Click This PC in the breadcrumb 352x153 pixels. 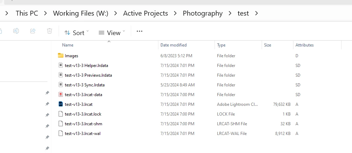pos(27,14)
